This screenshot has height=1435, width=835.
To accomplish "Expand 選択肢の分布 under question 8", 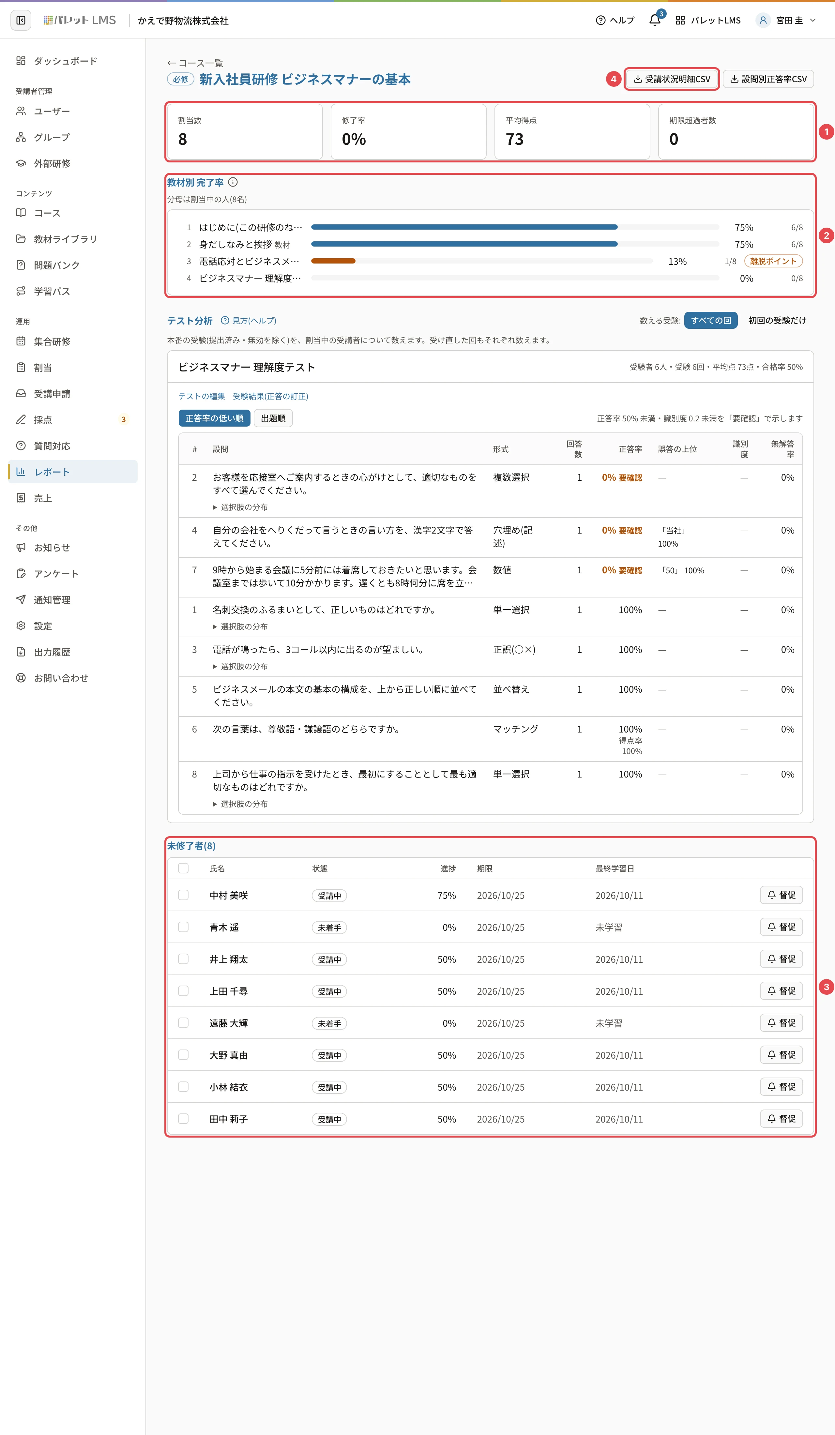I will 240,804.
